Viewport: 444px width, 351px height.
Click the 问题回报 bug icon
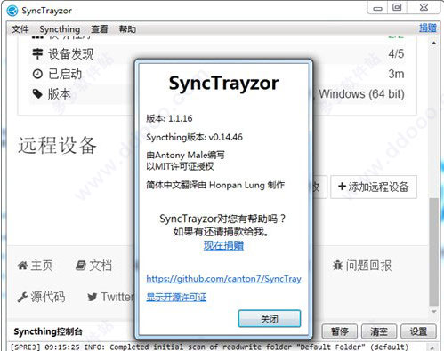pos(337,266)
